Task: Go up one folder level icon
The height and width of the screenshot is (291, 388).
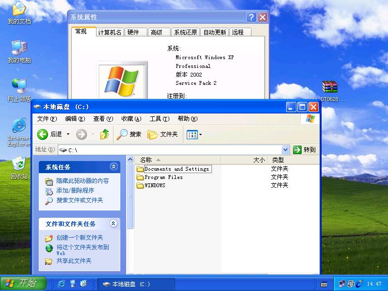Action: 105,134
